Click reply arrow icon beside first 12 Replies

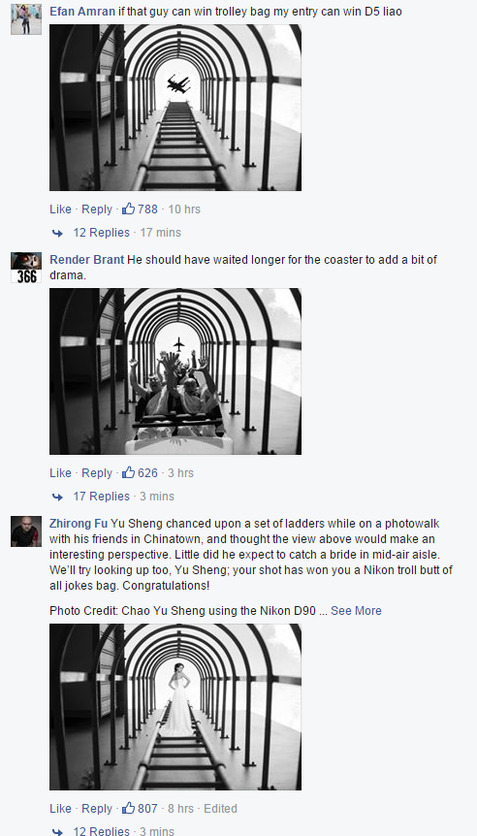coord(57,233)
